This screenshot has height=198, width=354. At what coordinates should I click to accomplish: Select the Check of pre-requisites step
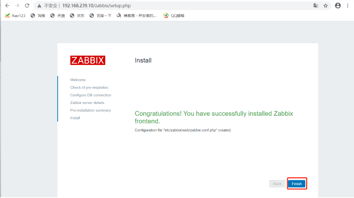tap(89, 88)
